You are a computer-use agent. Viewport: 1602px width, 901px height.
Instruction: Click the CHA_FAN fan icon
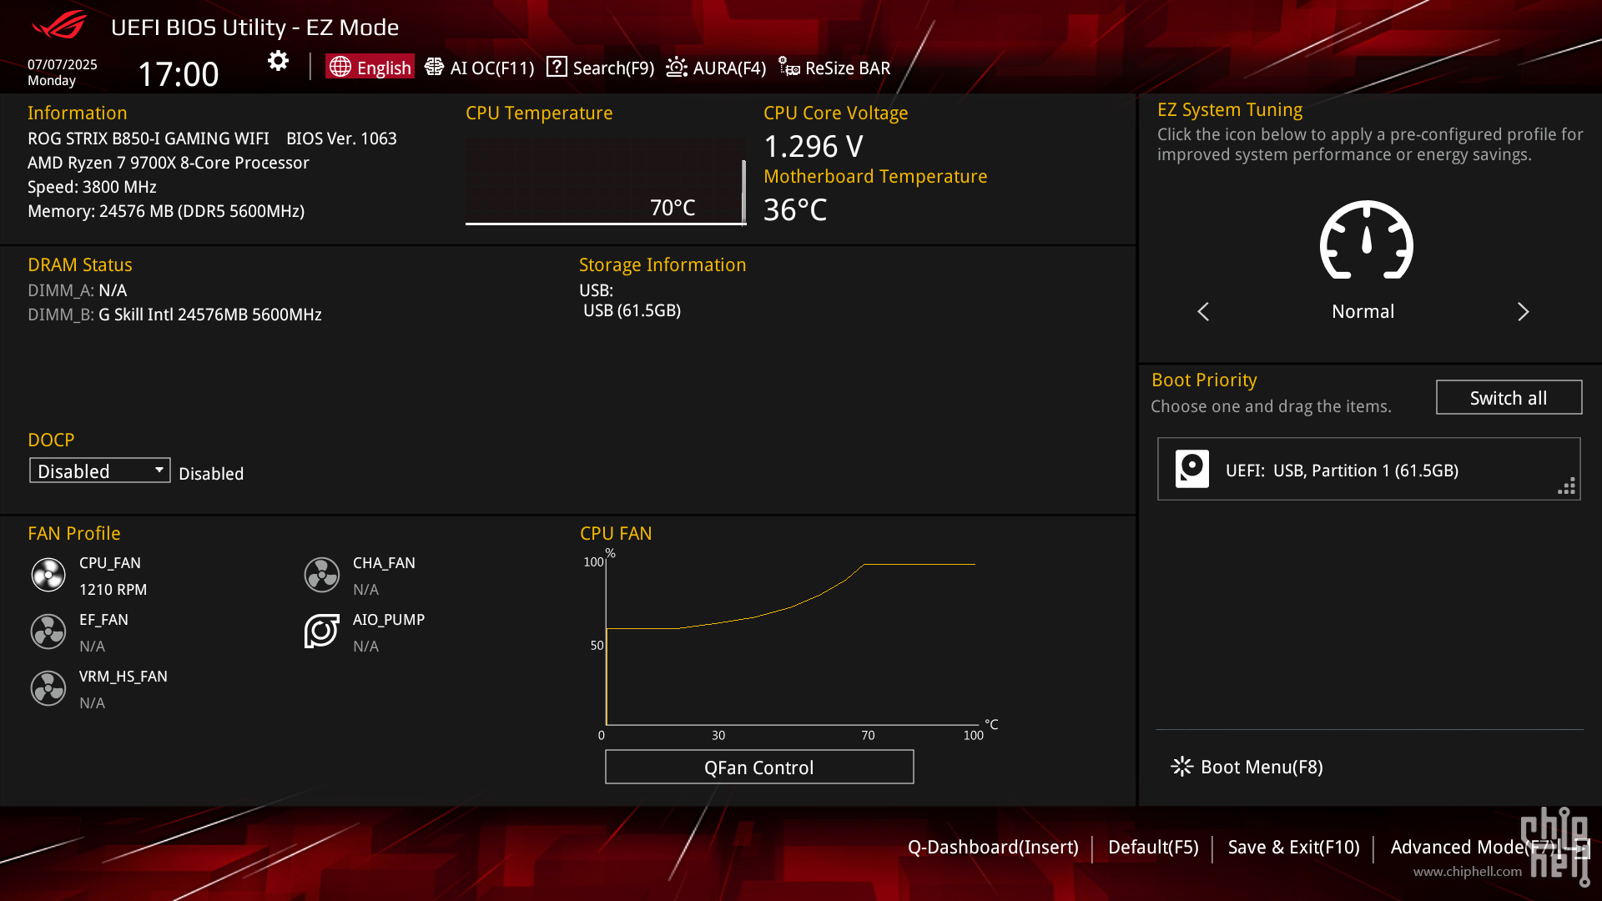322,575
